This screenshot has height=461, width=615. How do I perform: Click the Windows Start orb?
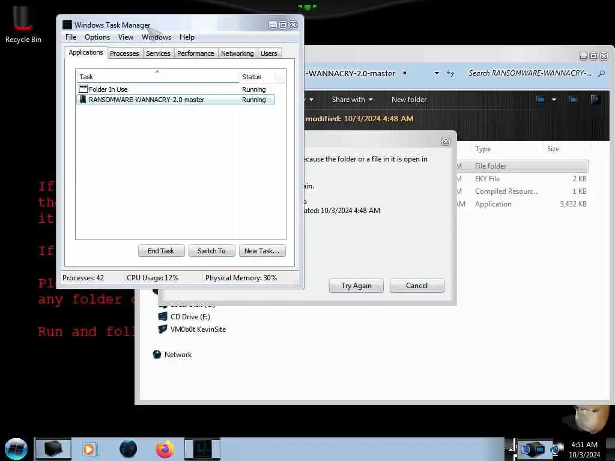tap(16, 449)
